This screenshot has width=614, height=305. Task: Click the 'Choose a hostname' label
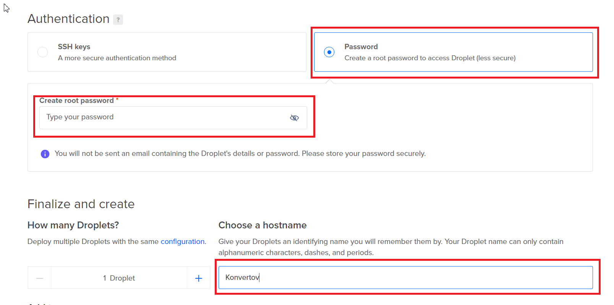pyautogui.click(x=262, y=225)
